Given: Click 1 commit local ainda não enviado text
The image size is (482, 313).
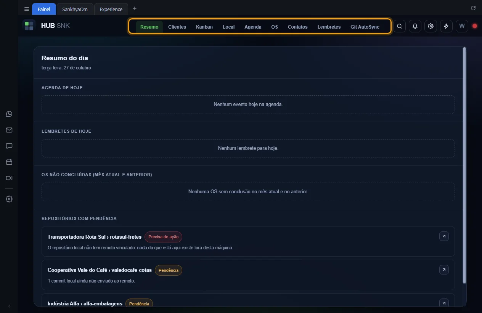Looking at the screenshot, I should (91, 281).
